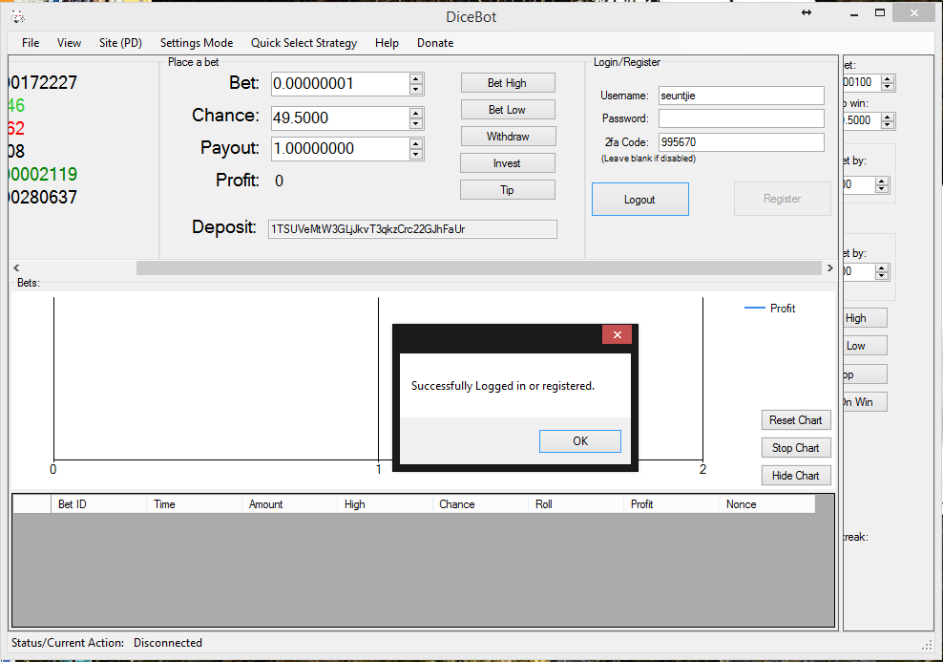Click the Stop Chart button
Viewport: 943px width, 662px height.
[796, 448]
